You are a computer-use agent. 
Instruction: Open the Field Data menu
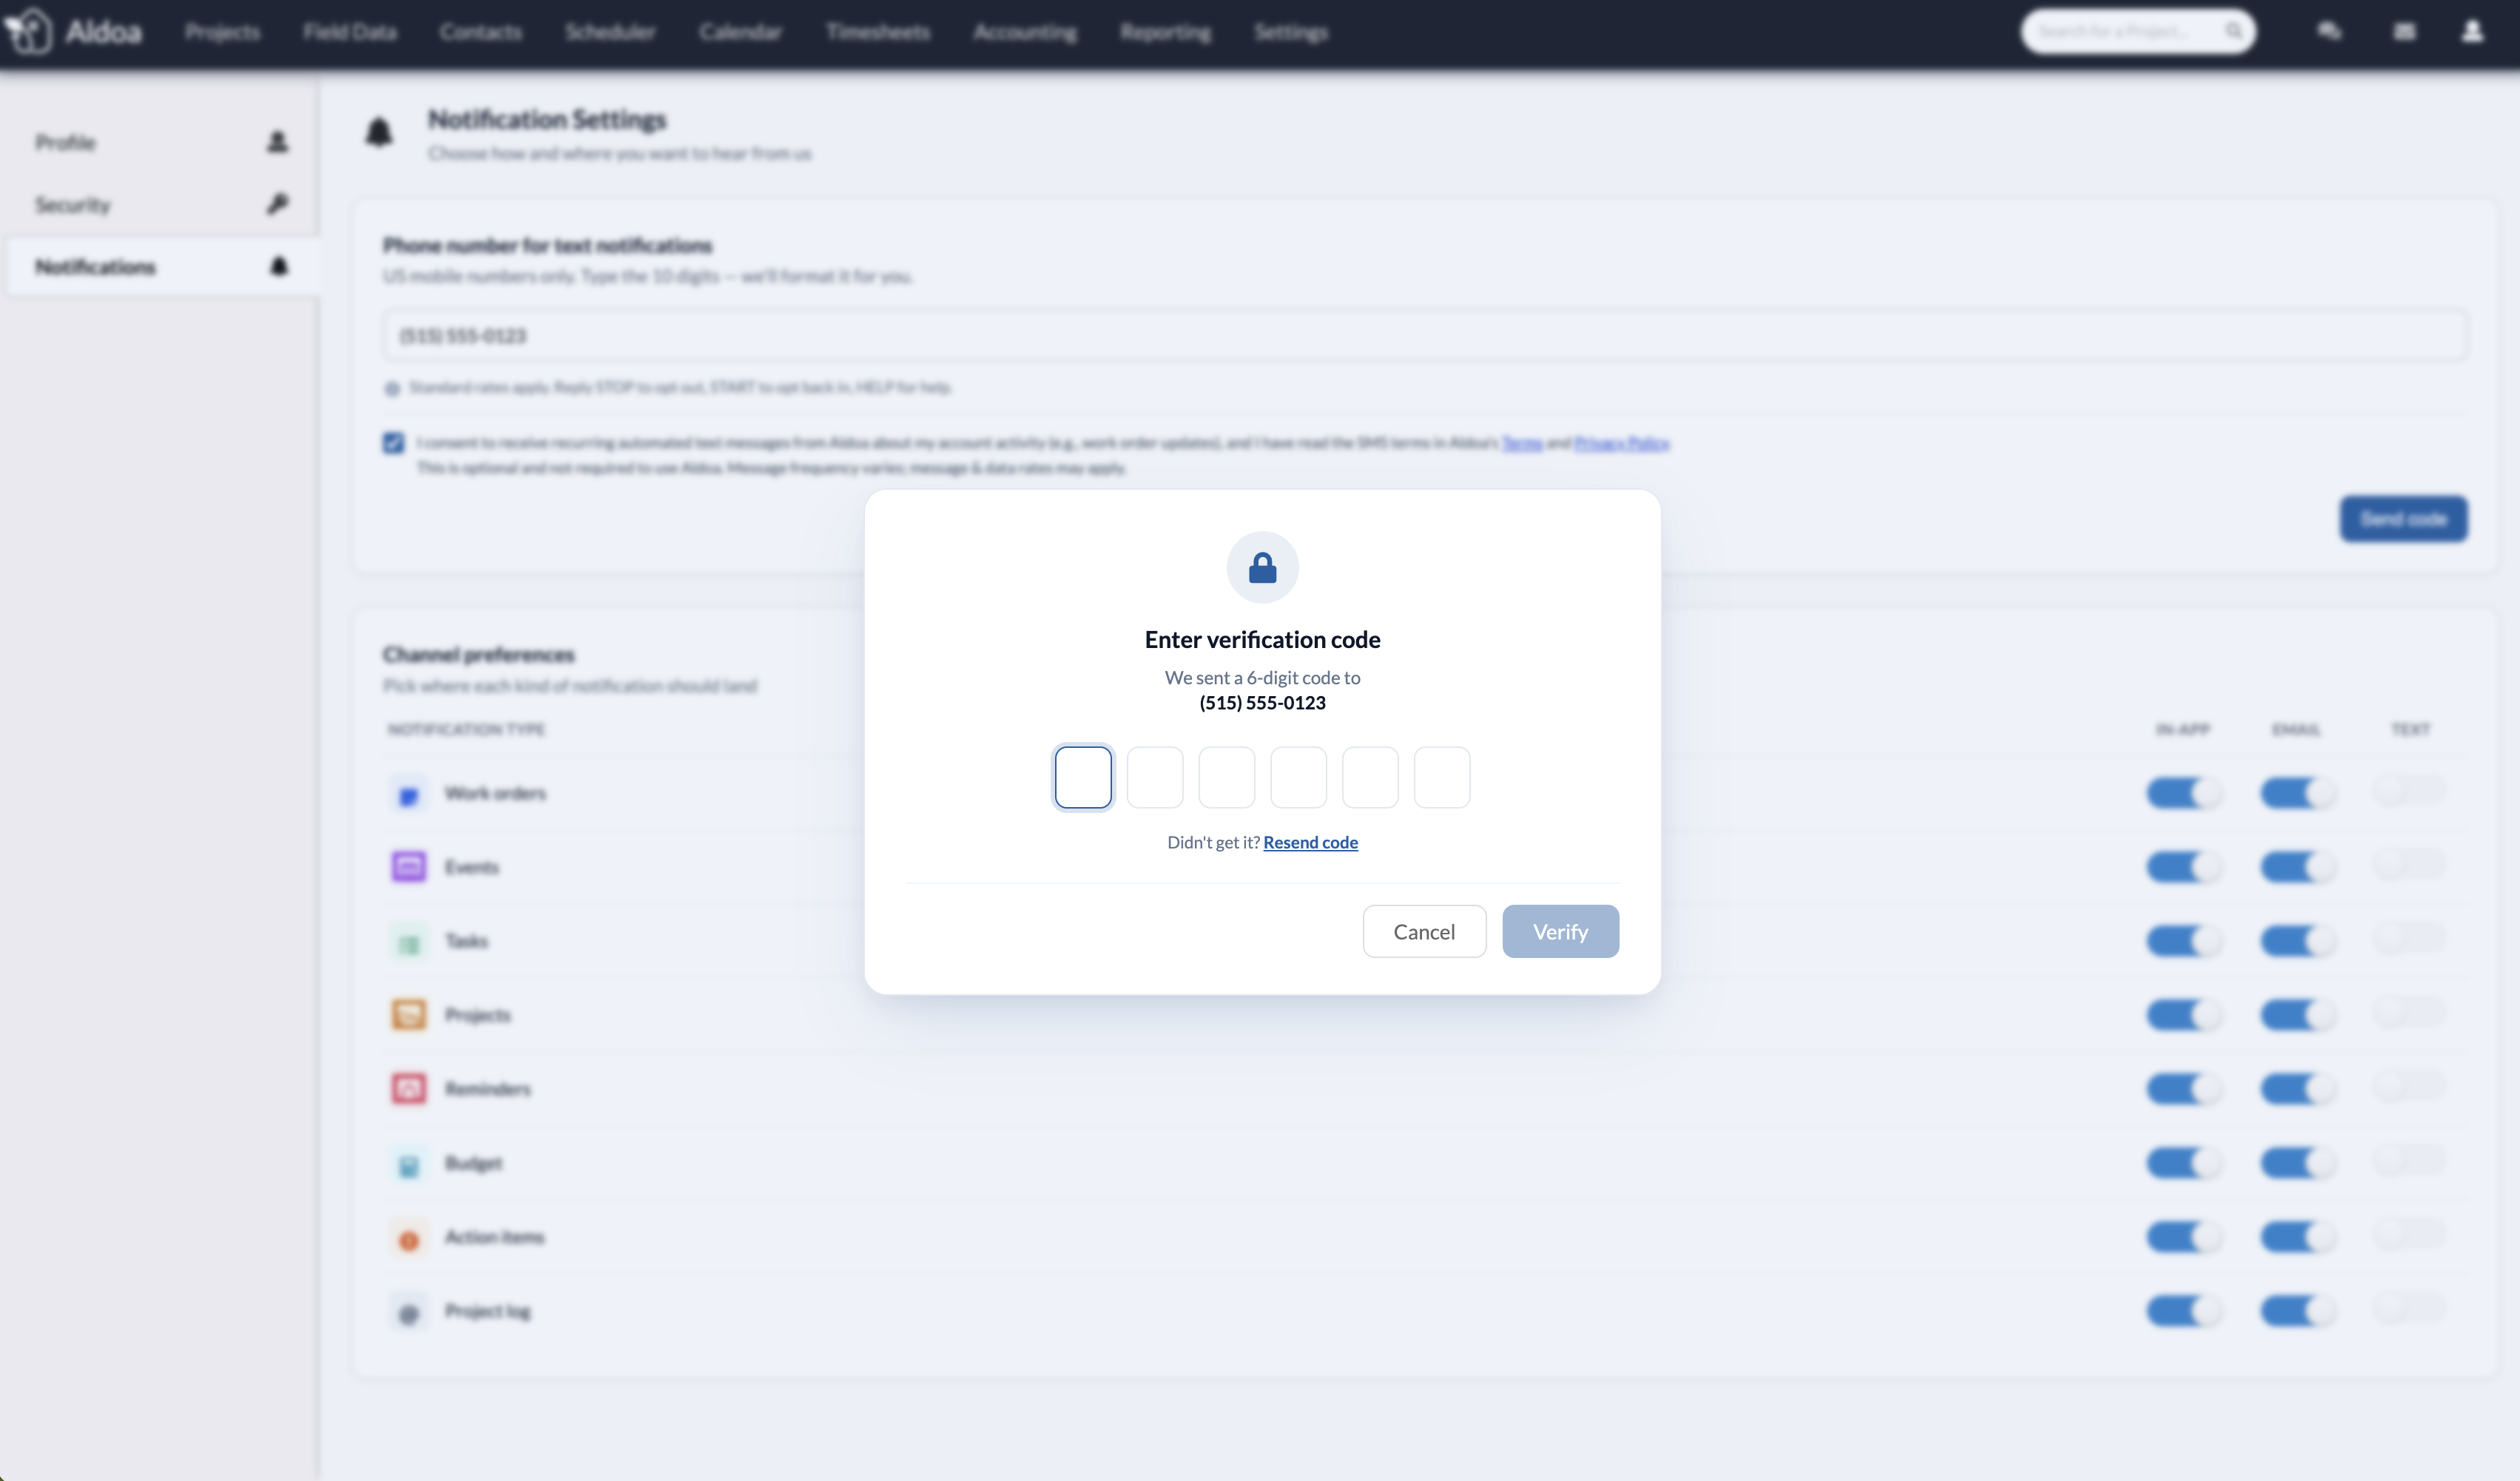pos(350,32)
